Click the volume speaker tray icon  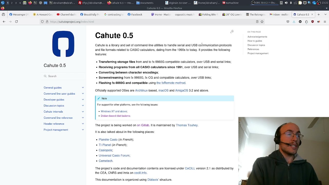coord(286,3)
